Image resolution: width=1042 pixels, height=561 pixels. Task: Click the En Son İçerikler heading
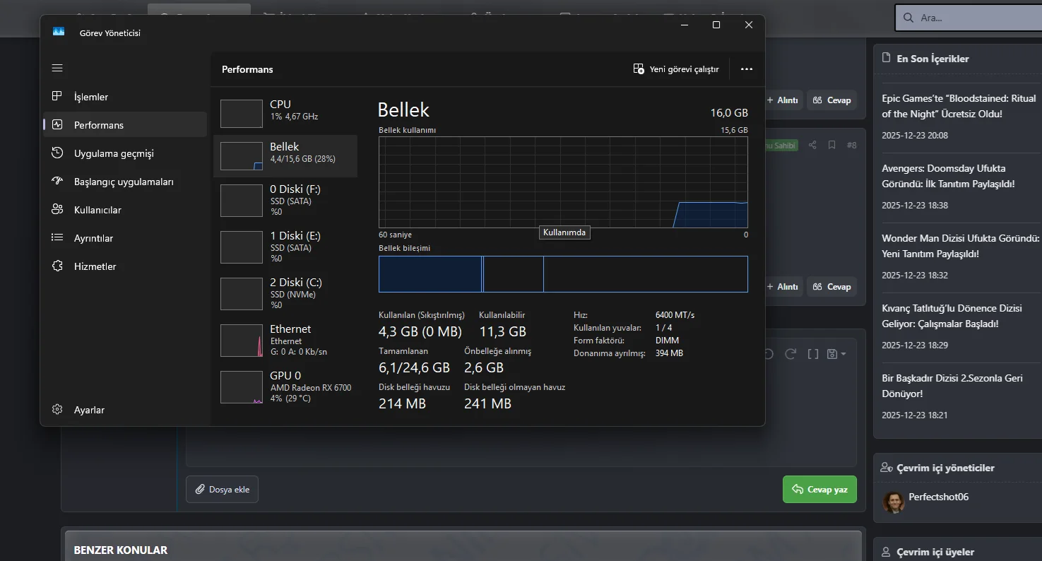click(x=933, y=59)
